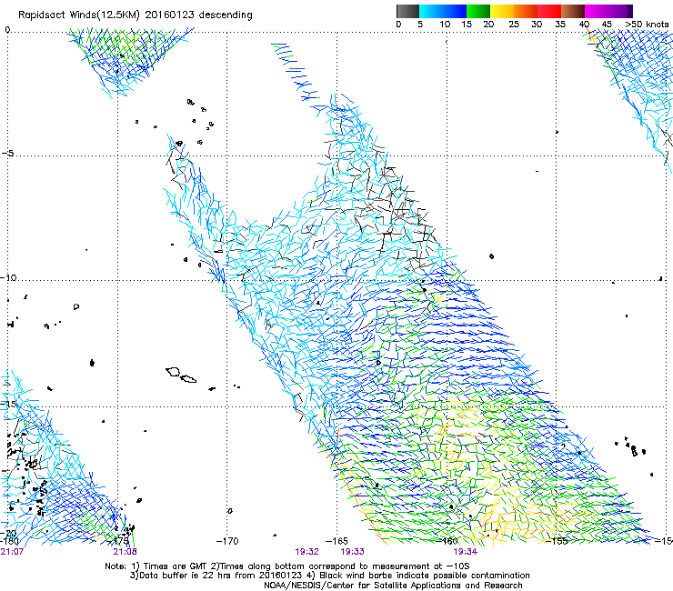Click the longitude axis label '-165'
Screen dimensions: 673x591
[x=336, y=541]
